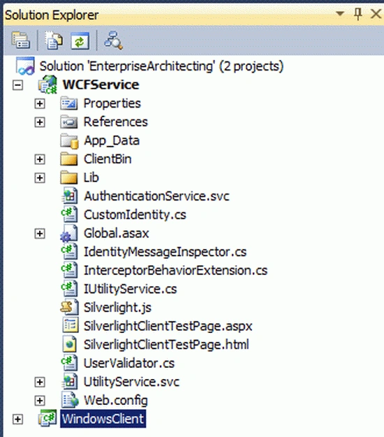Click the Silverlight.js script icon
384x437 pixels.
[x=69, y=307]
